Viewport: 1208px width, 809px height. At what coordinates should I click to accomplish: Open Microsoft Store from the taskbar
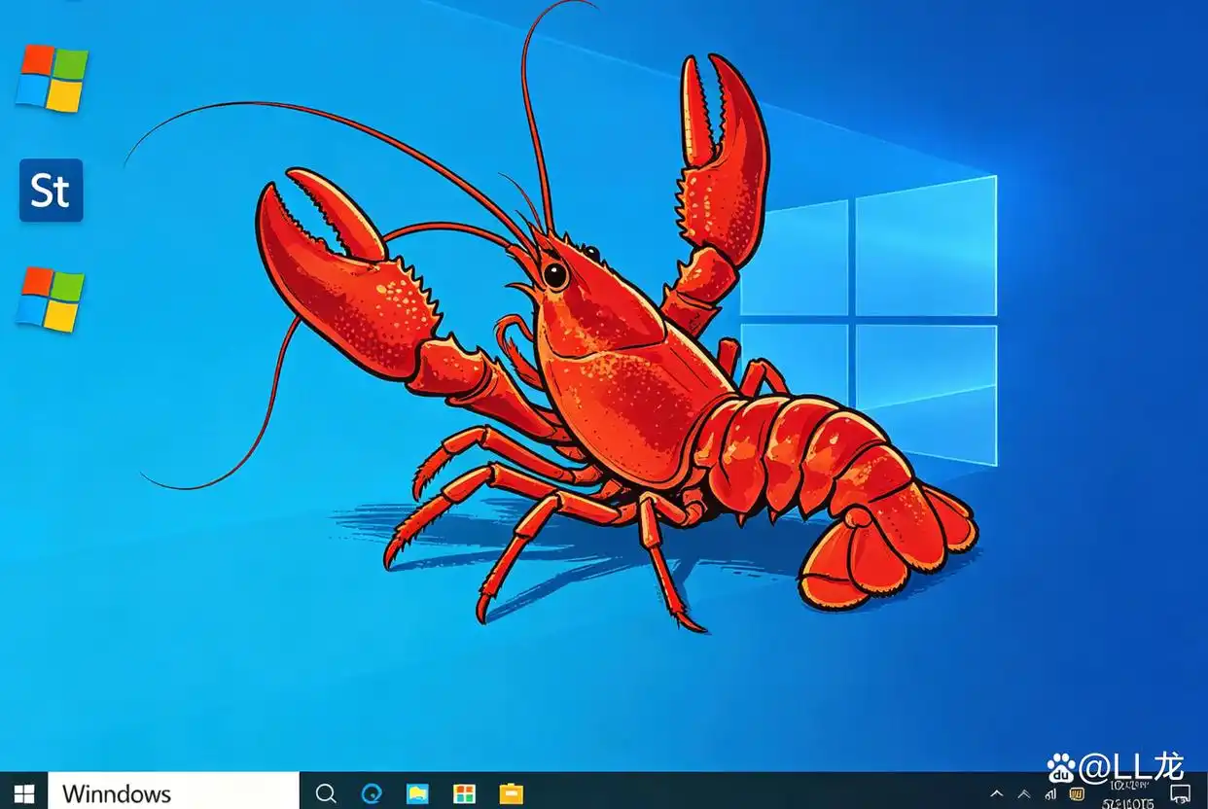coord(465,793)
